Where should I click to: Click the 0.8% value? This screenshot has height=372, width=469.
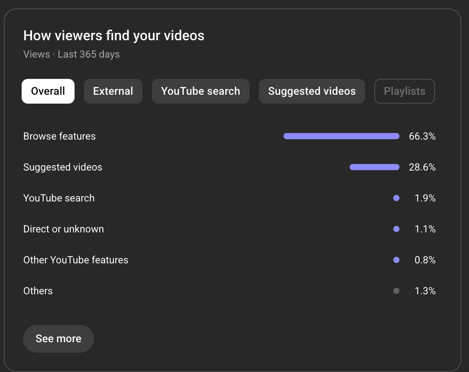click(425, 260)
